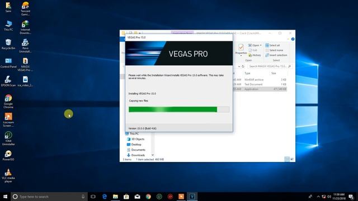Switch Explorer to large icons view button
358x201 pixels.
[x=292, y=159]
